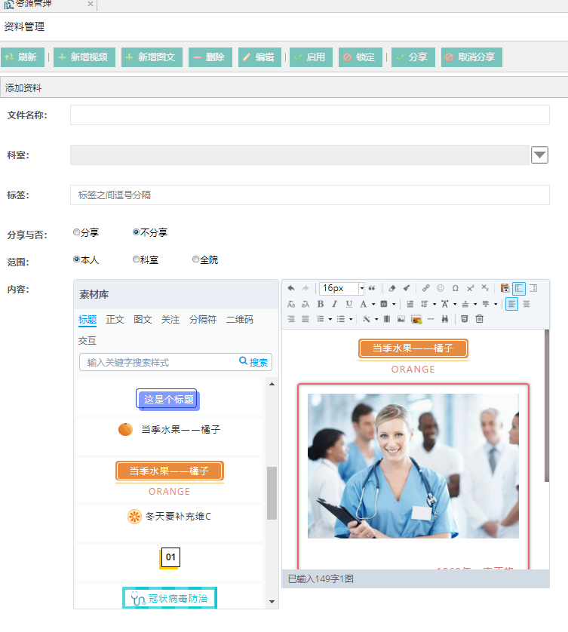
Task: Expand the paragraph bottom spacing dropdown
Action: point(496,304)
